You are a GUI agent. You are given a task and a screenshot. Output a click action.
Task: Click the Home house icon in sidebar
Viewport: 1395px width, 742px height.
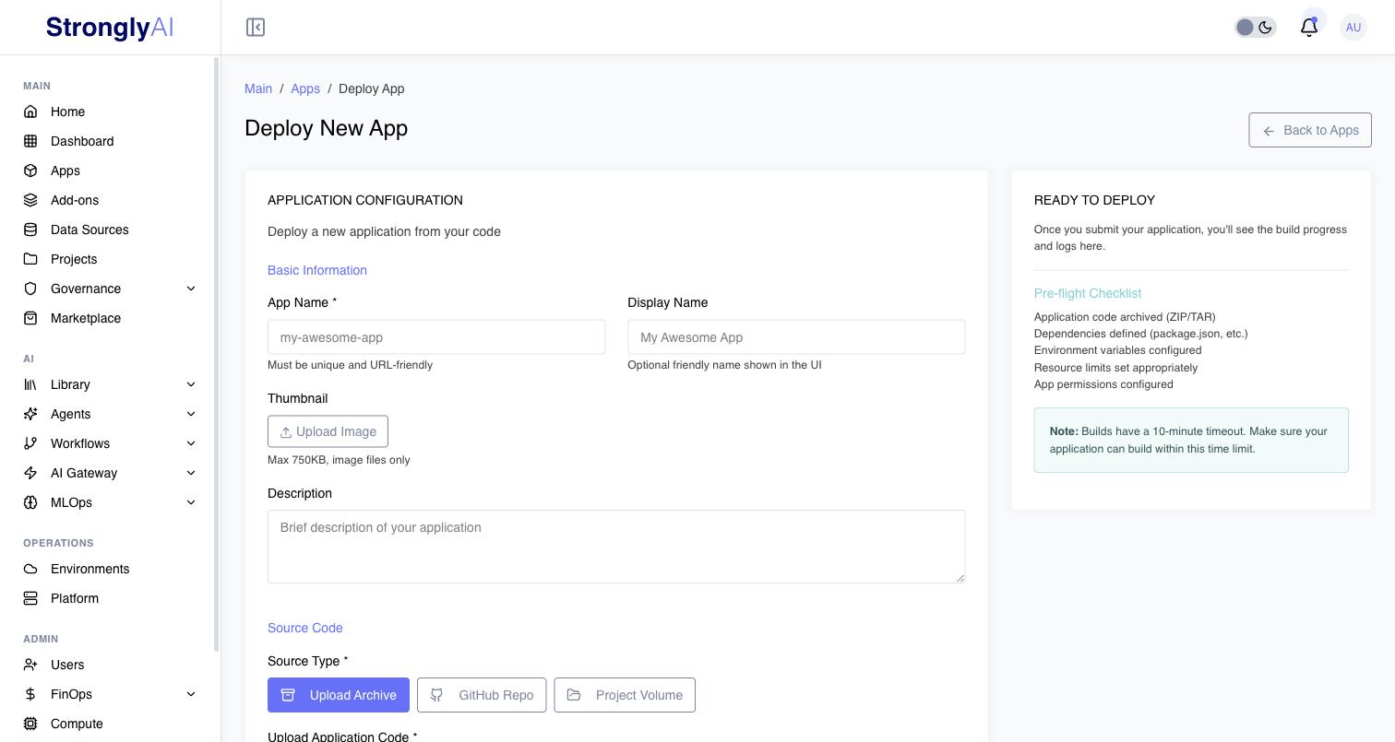pos(30,112)
